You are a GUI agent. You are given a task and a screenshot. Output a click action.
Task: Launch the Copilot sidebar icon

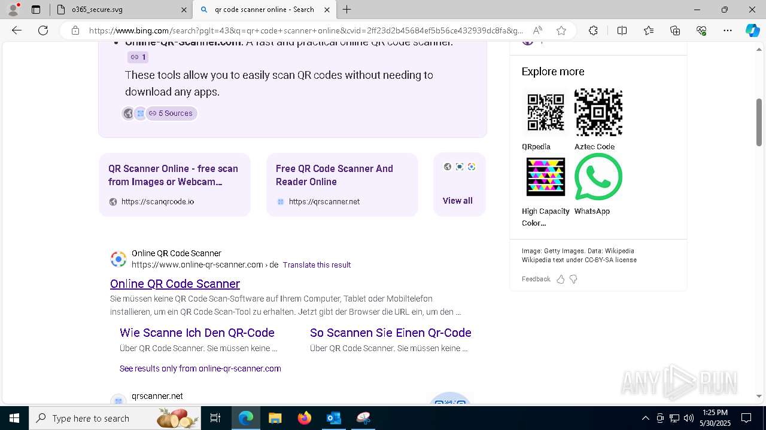pyautogui.click(x=752, y=30)
